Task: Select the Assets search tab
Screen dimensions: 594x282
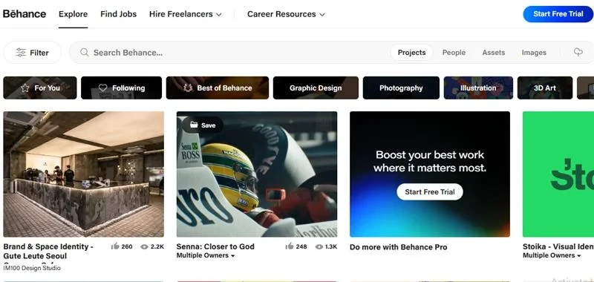Action: click(493, 53)
